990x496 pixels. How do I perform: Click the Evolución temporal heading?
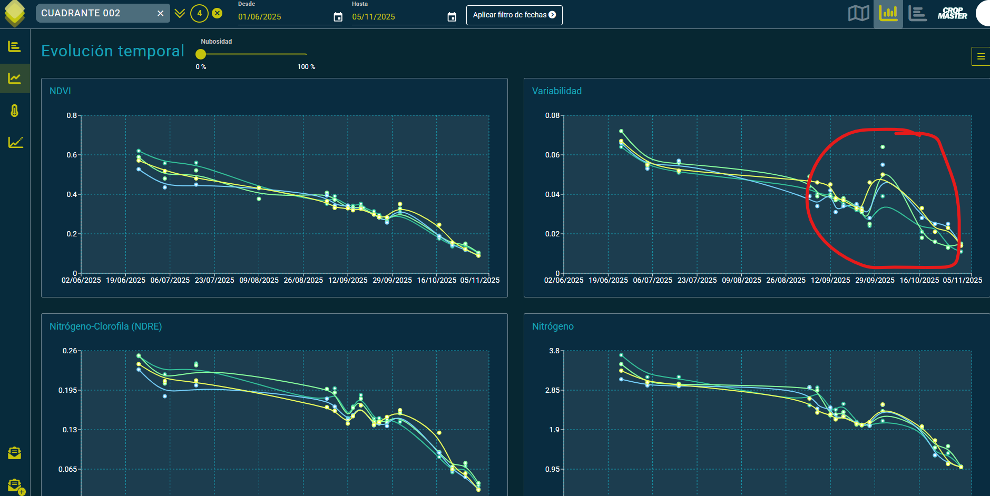113,51
